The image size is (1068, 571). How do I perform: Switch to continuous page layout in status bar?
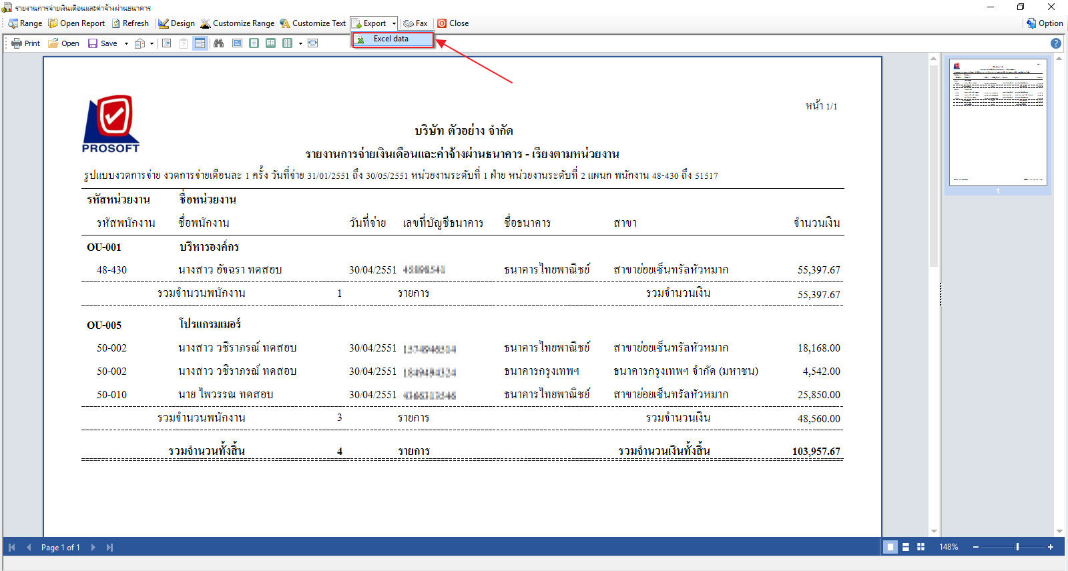tap(906, 547)
